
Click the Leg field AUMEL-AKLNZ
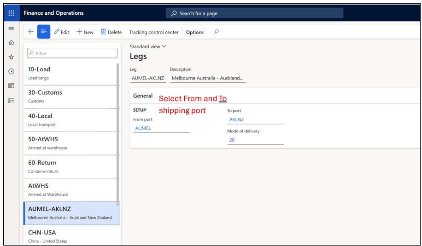(148, 78)
